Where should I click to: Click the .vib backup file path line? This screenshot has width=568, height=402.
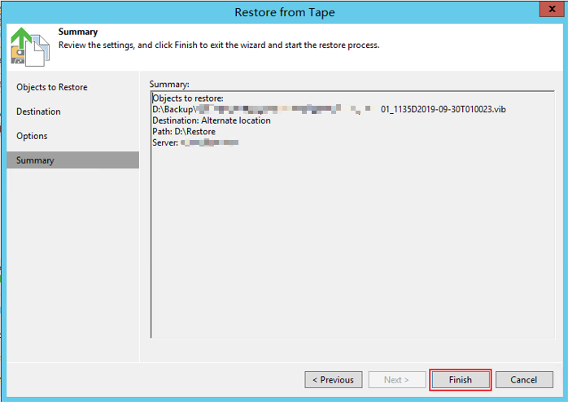pyautogui.click(x=329, y=109)
